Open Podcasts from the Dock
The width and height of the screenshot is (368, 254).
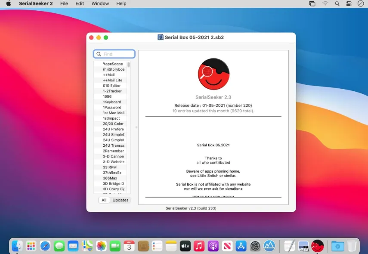pyautogui.click(x=213, y=246)
